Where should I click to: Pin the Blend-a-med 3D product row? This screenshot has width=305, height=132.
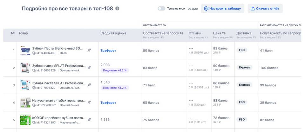pyautogui.click(x=89, y=50)
